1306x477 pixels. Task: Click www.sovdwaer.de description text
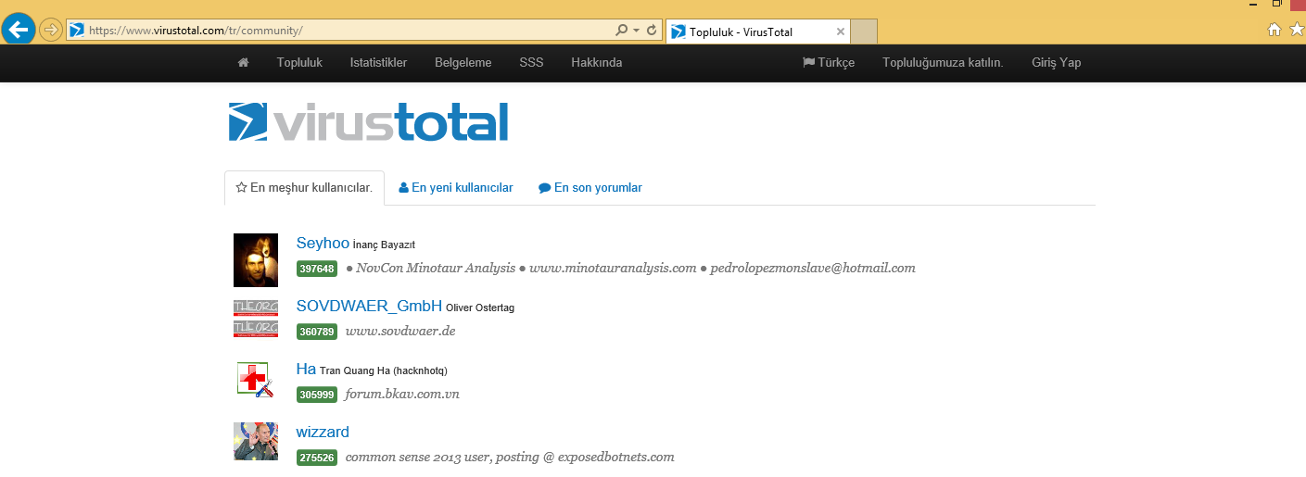[x=400, y=331]
